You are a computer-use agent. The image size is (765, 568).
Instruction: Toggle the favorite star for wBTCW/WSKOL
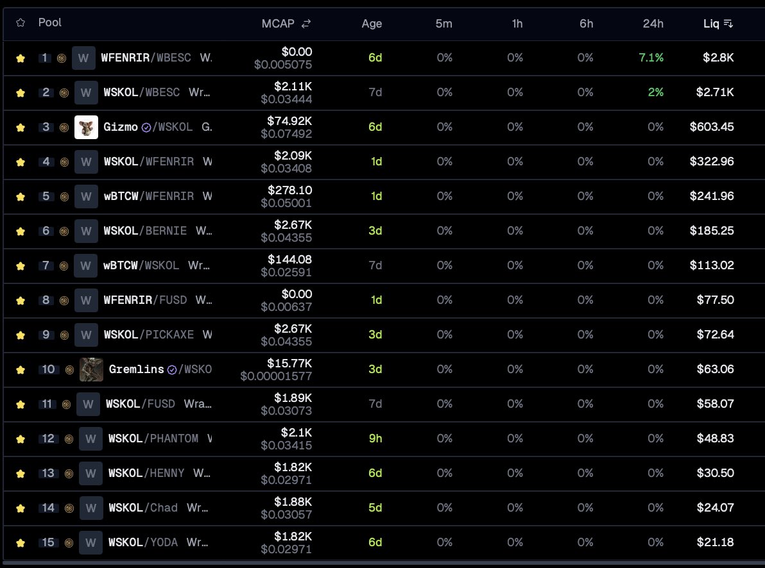(x=21, y=265)
